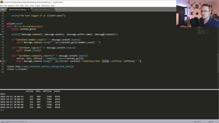Click 'user_metrics_background_task()' text
This screenshot has width=219, height=123.
tap(54, 67)
